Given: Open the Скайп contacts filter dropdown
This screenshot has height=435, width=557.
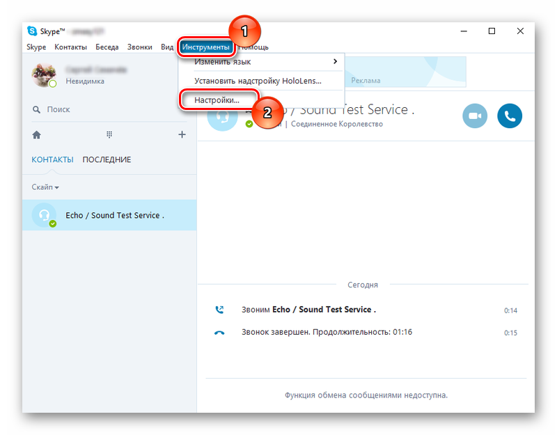Looking at the screenshot, I should coord(45,187).
